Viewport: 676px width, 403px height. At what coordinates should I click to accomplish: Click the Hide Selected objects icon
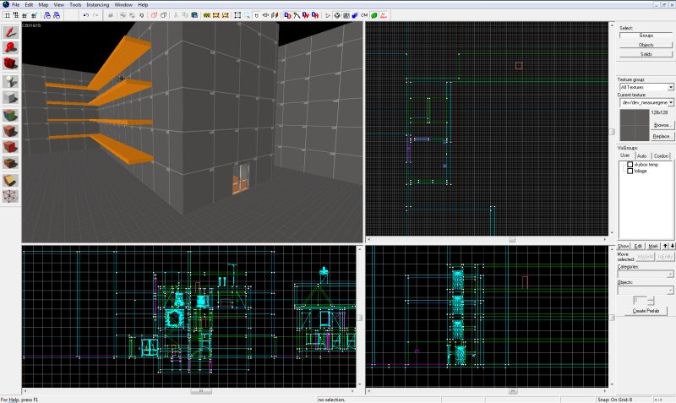(155, 15)
